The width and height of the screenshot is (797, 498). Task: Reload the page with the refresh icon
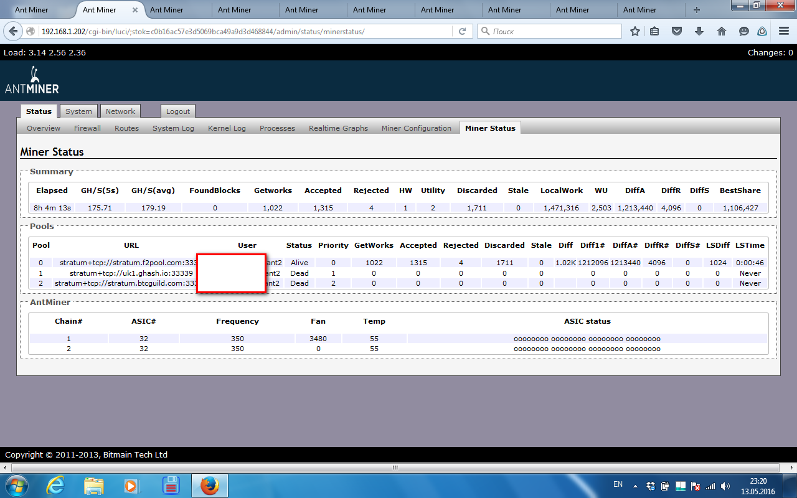point(462,31)
